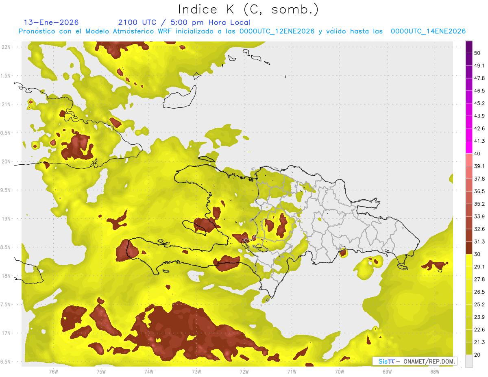Click the latitude label "21N"
The image size is (488, 377).
[x=6, y=104]
